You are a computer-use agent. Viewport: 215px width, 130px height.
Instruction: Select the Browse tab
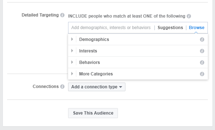pos(196,28)
